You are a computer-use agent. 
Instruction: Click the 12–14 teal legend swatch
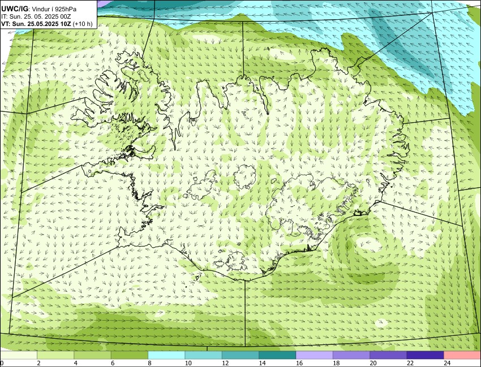tap(240, 355)
